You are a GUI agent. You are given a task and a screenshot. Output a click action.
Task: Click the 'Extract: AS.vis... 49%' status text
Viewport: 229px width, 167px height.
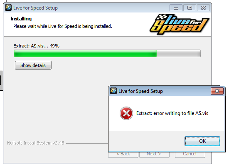[36, 46]
